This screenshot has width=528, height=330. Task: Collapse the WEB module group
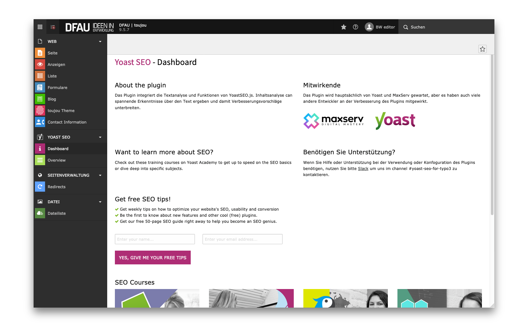pyautogui.click(x=100, y=42)
